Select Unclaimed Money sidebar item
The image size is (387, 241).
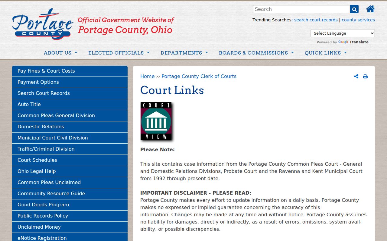(x=70, y=227)
